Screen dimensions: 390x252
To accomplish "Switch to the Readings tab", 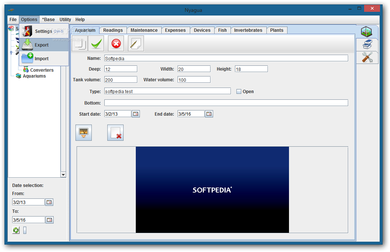I will pos(113,30).
